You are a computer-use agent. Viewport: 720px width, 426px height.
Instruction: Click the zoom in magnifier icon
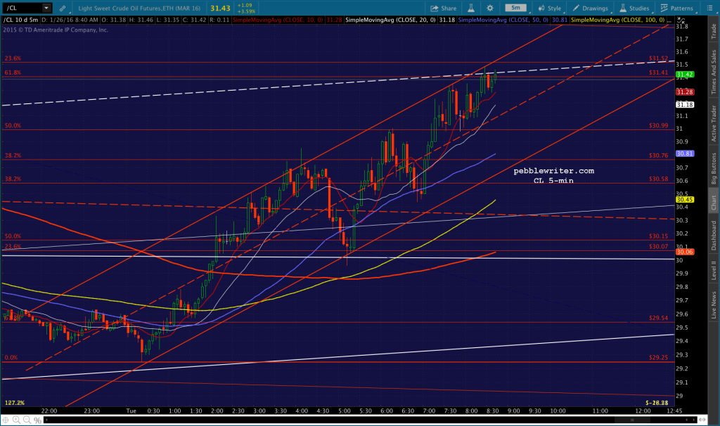coord(16,420)
